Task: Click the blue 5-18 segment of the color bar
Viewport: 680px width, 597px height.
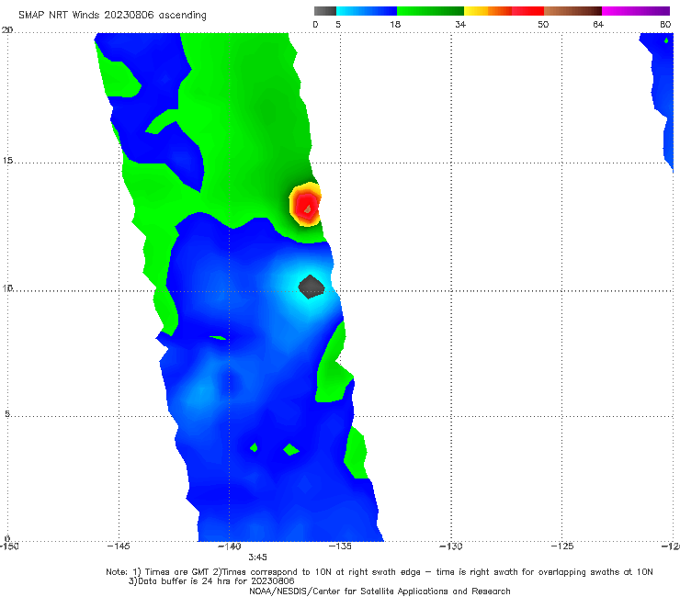Action: click(x=367, y=11)
